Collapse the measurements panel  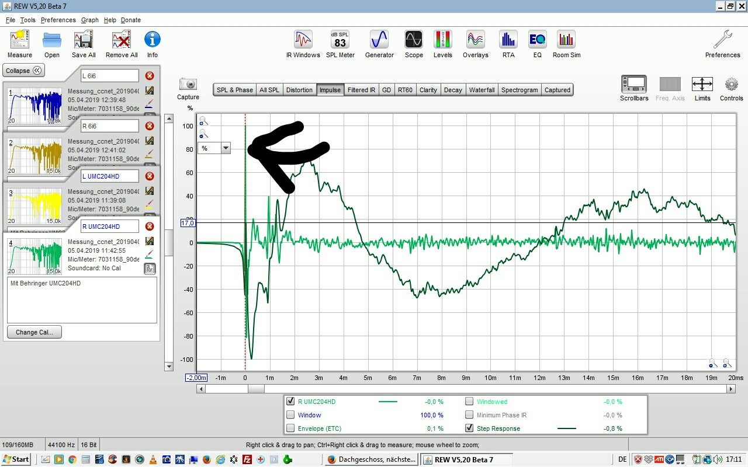point(24,71)
